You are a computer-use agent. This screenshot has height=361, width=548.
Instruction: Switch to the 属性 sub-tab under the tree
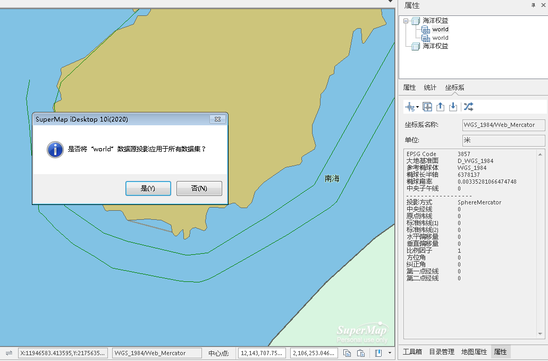[409, 88]
